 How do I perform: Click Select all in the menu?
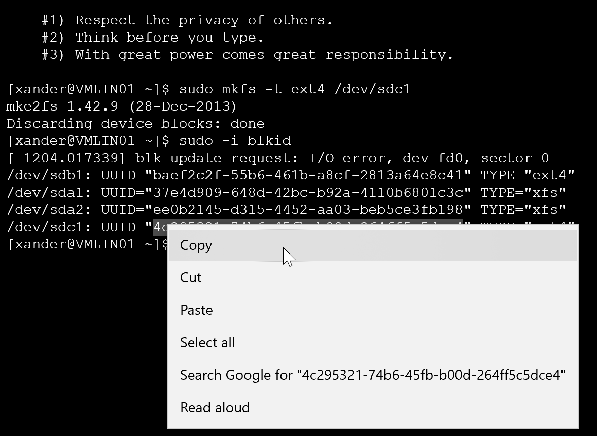point(207,342)
